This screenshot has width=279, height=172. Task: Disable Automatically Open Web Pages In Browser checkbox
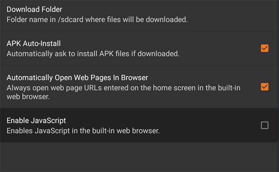[265, 87]
